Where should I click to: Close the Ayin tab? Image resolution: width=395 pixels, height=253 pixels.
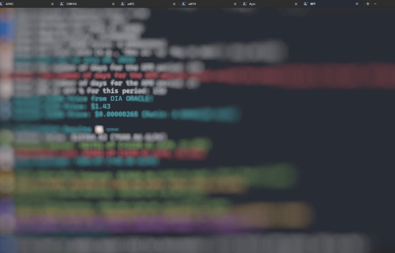pyautogui.click(x=296, y=4)
